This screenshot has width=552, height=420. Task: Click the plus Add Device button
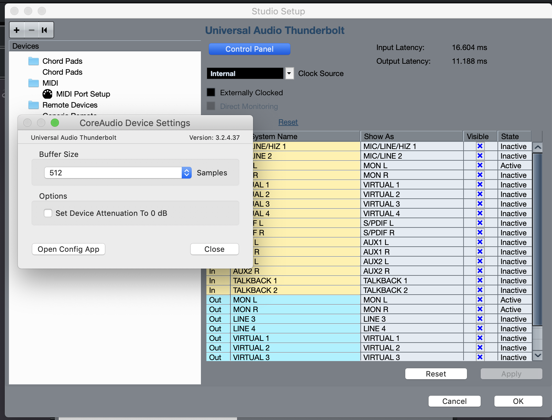[16, 30]
